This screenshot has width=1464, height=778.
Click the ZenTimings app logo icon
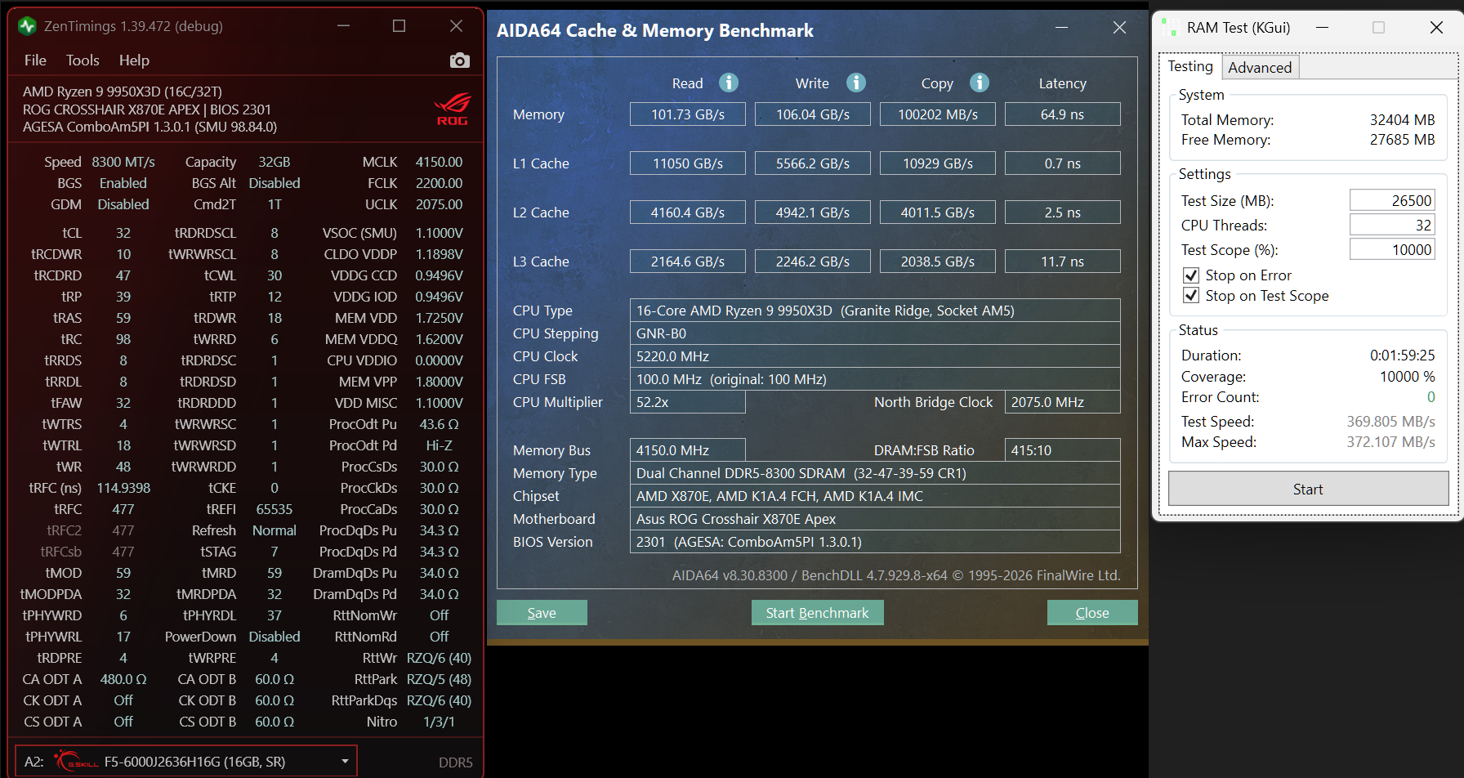click(x=27, y=26)
